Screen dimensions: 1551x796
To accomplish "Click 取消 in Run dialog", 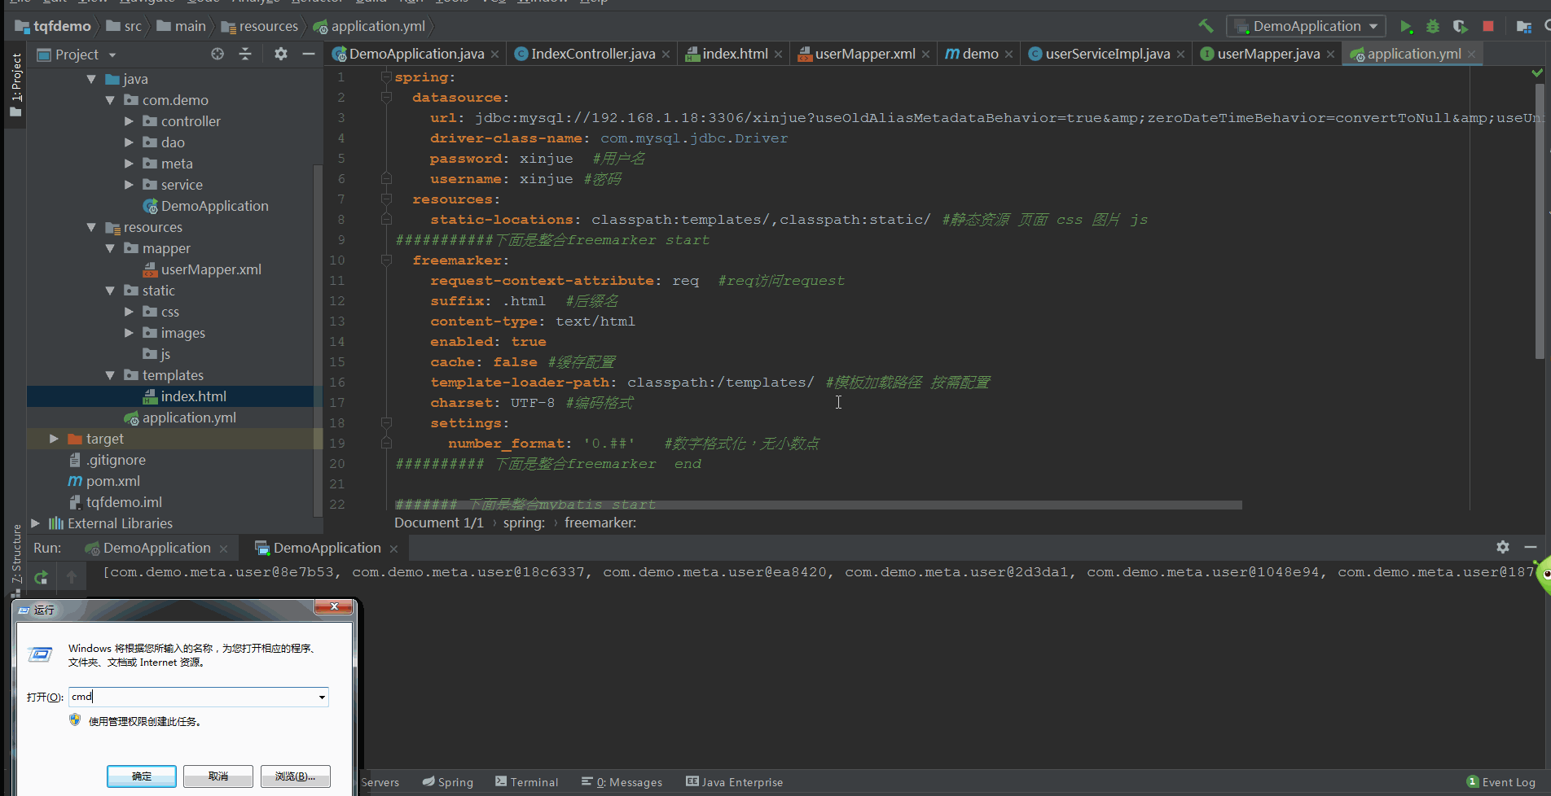I will 218,776.
